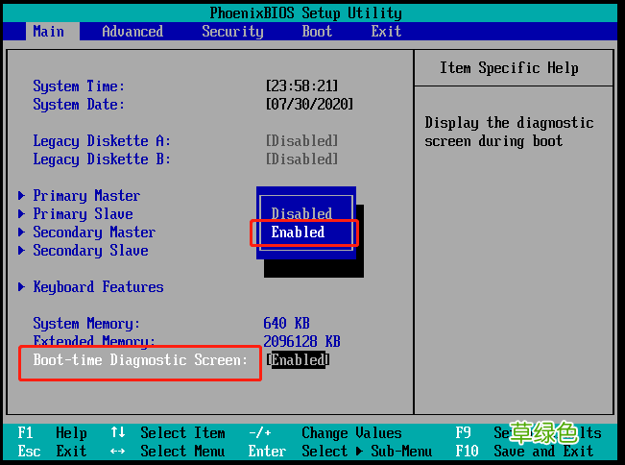This screenshot has width=625, height=465.
Task: Switch to the Boot menu tab
Action: (x=317, y=31)
